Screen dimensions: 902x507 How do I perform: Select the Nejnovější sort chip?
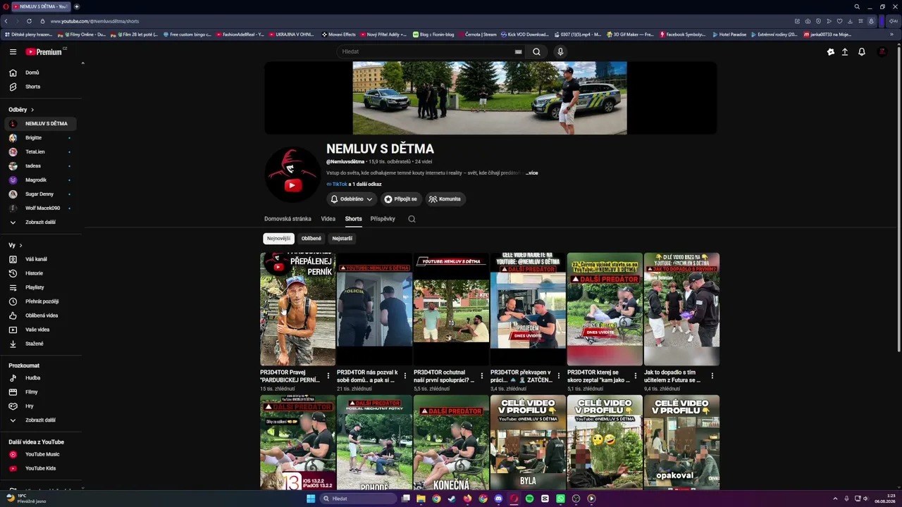(278, 239)
